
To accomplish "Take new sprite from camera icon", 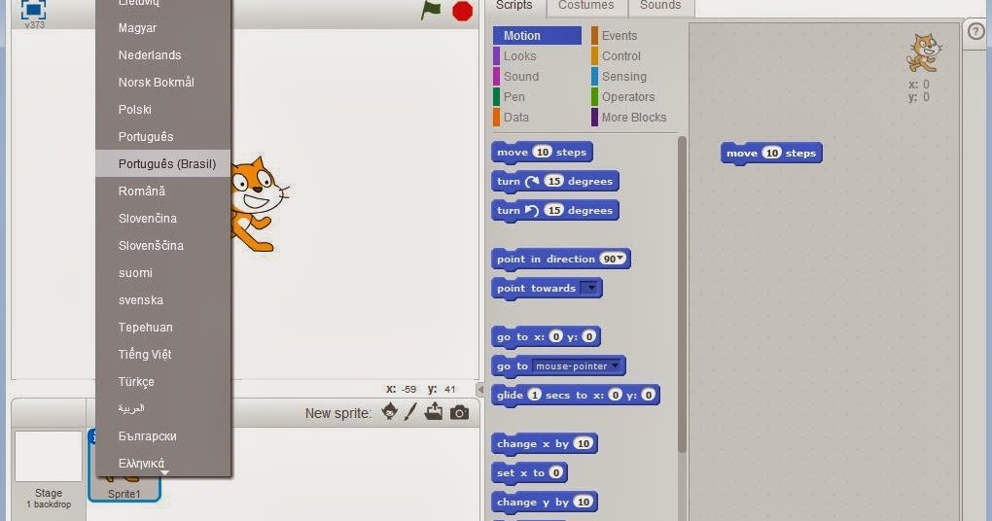I will pyautogui.click(x=460, y=413).
